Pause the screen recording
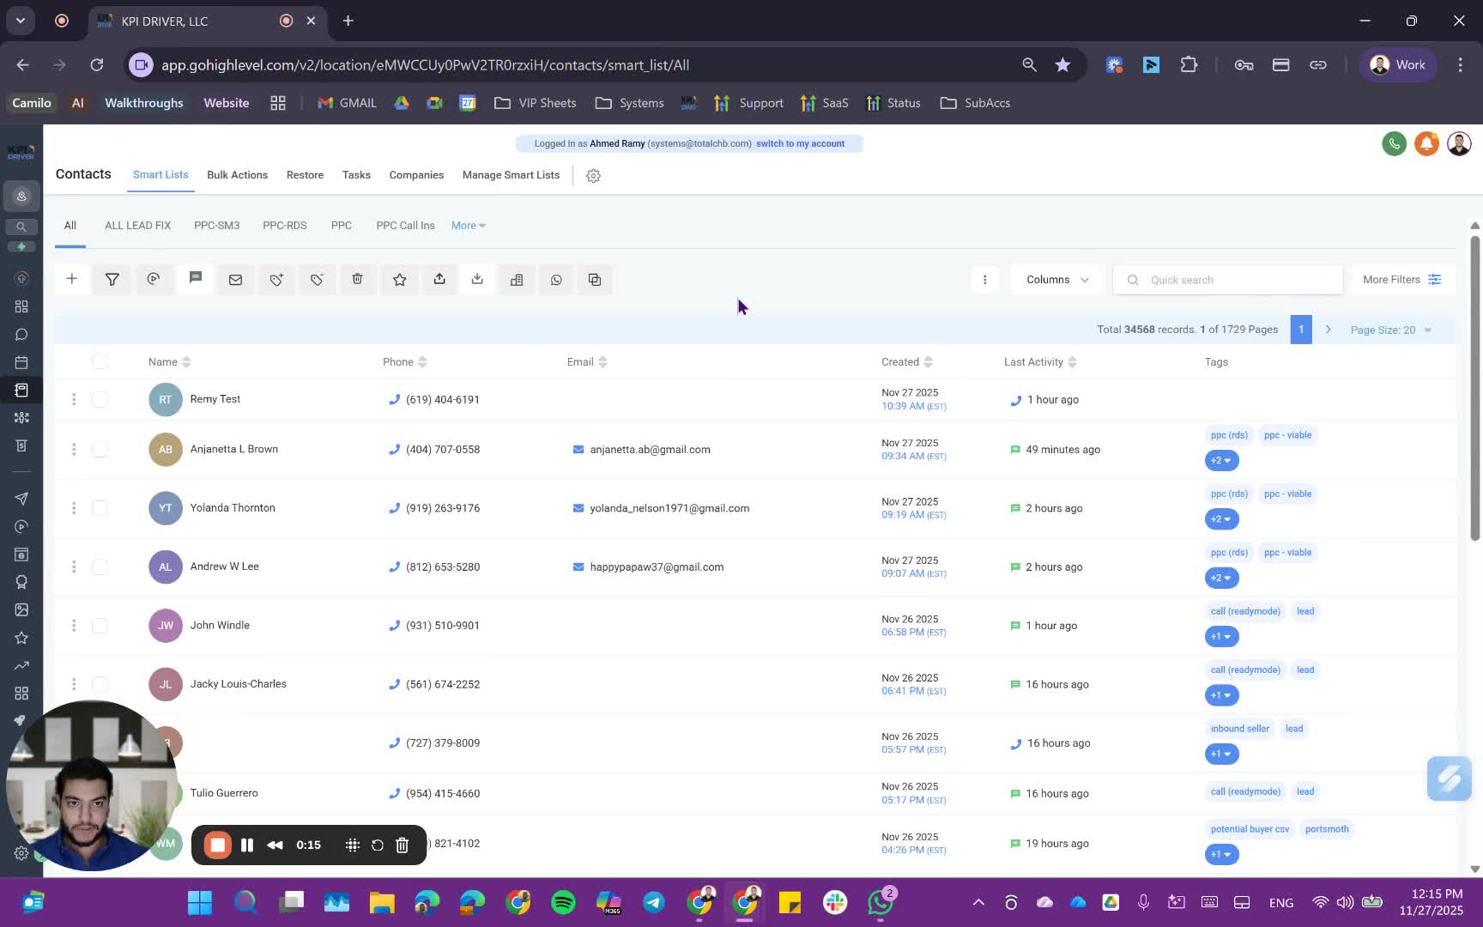This screenshot has height=927, width=1483. pyautogui.click(x=247, y=845)
